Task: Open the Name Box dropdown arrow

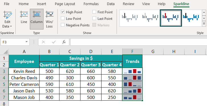Action: (x=27, y=42)
